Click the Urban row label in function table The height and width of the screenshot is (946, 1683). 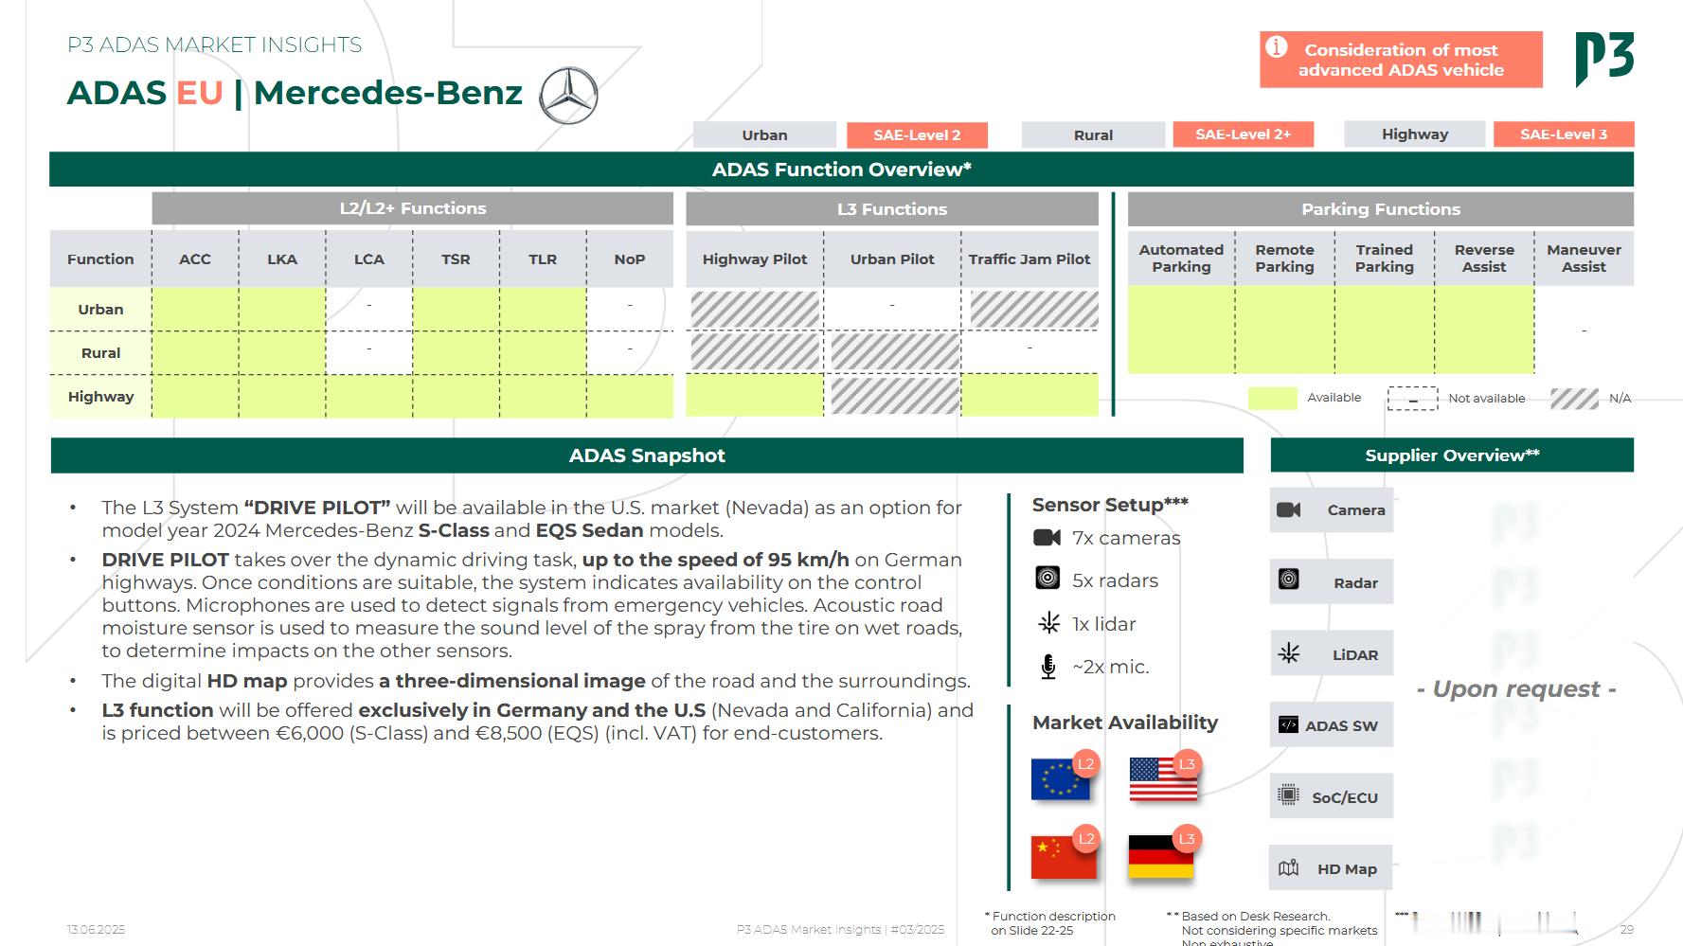pyautogui.click(x=100, y=309)
